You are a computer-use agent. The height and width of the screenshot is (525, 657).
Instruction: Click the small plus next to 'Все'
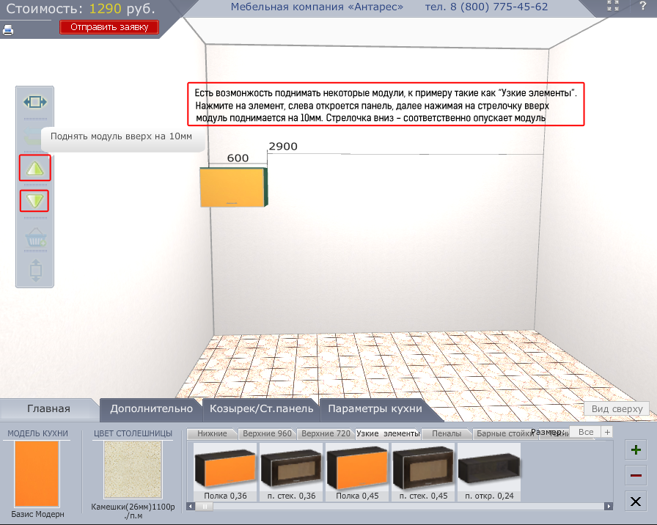coord(606,433)
